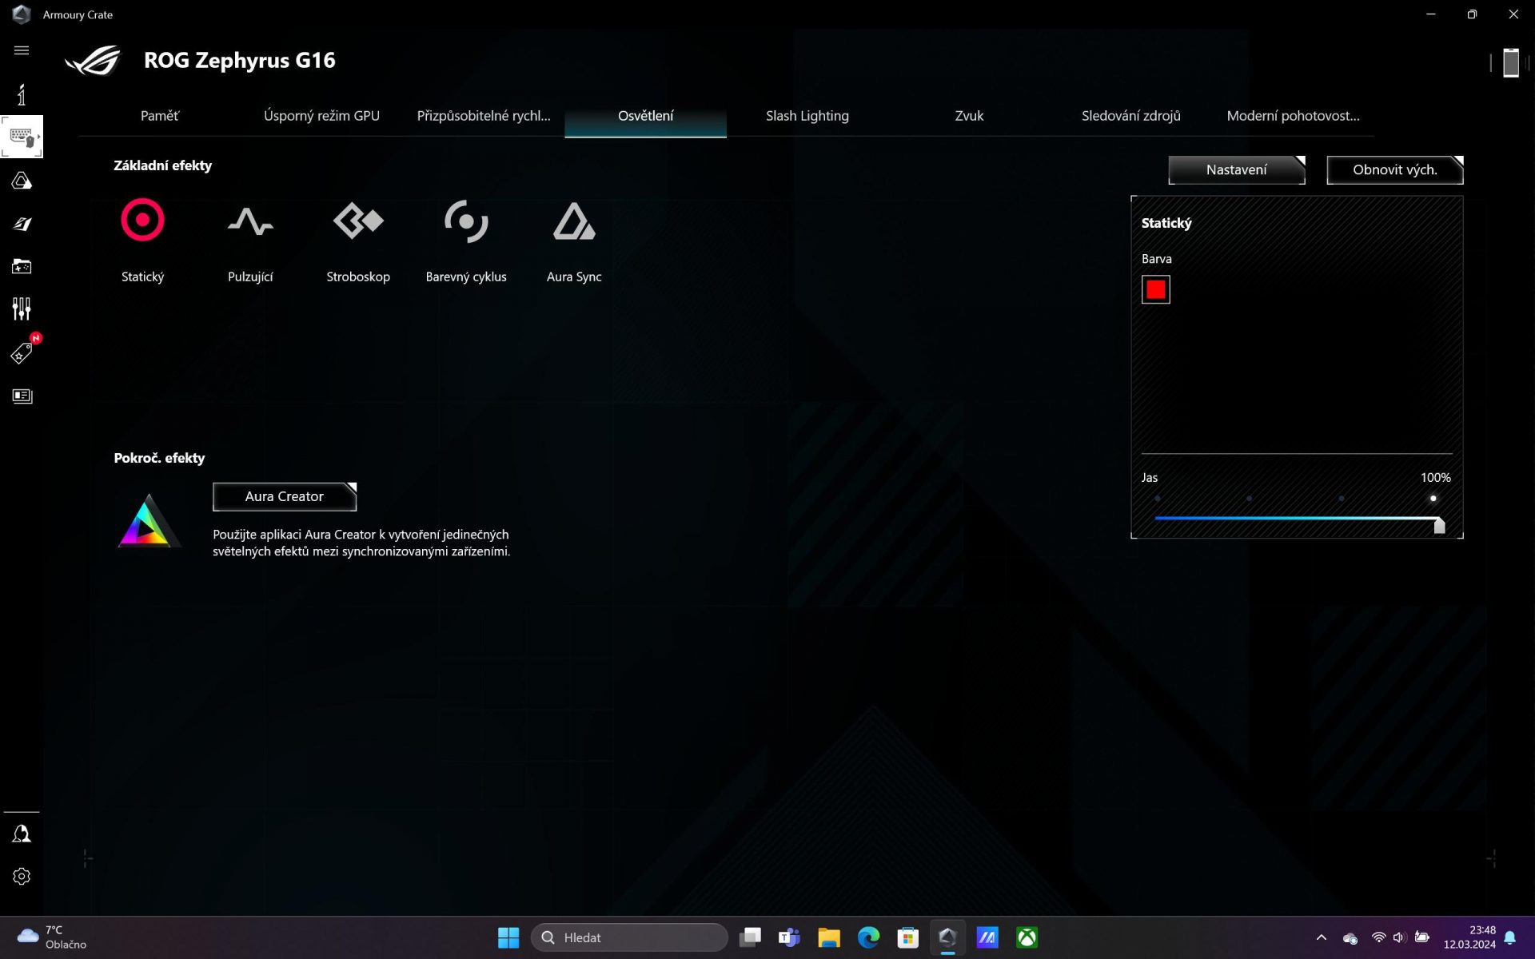Image resolution: width=1535 pixels, height=959 pixels.
Task: Open the Slash Lighting tab
Action: click(807, 116)
